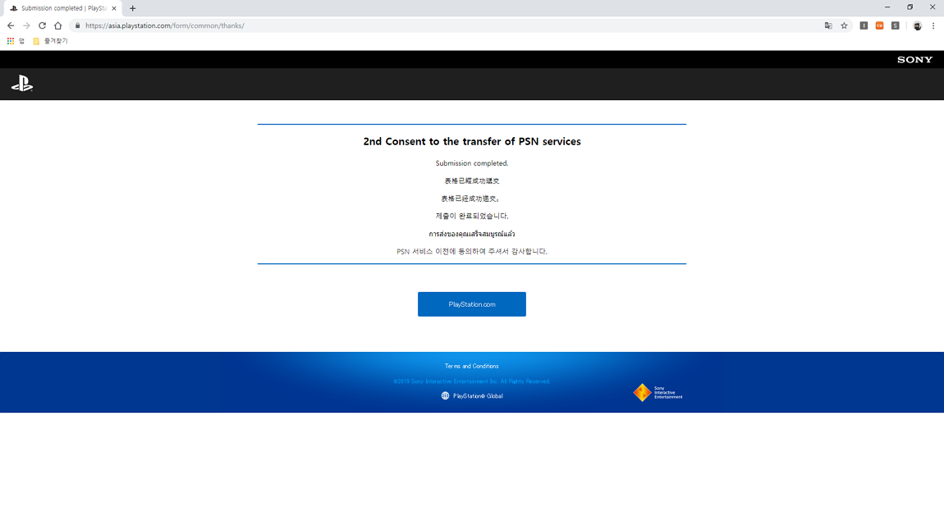Click the orange extension icon
This screenshot has width=944, height=516.
click(x=880, y=25)
